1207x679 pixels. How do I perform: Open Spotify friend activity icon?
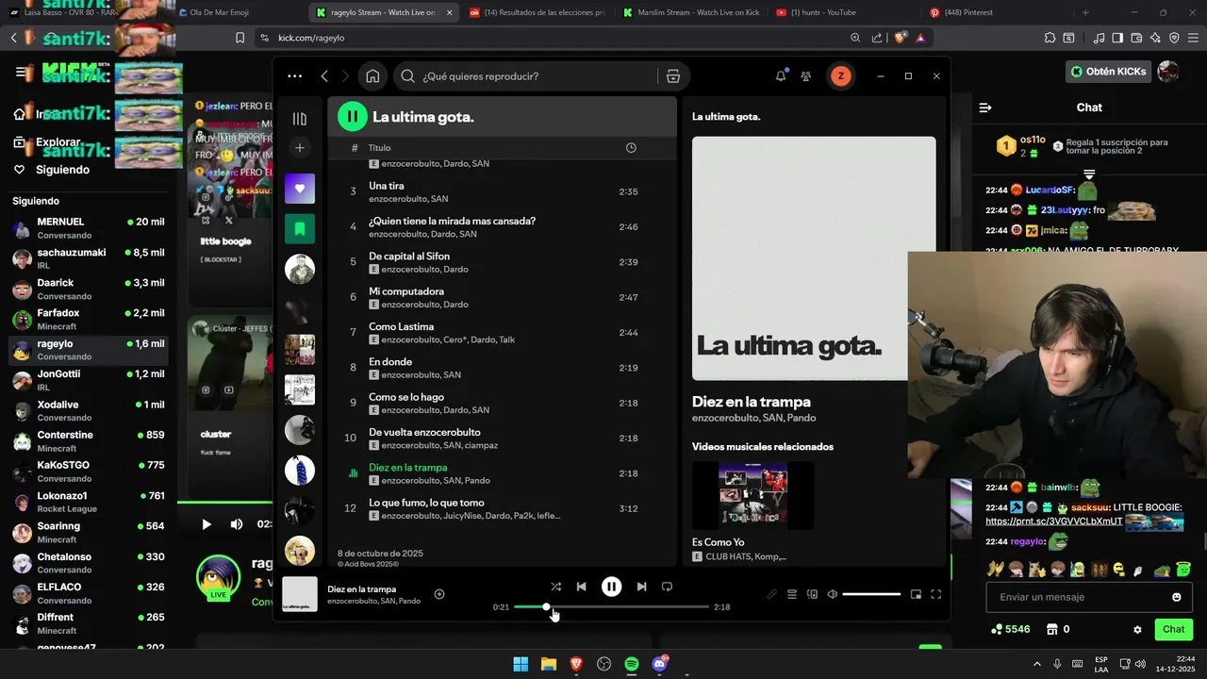pos(805,76)
